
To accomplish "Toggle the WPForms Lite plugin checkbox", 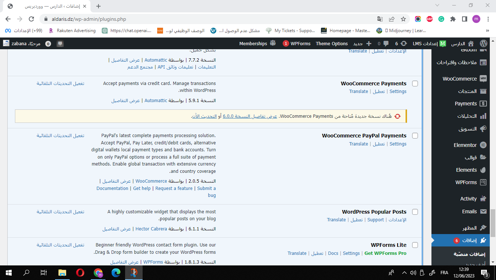I will 415,245.
